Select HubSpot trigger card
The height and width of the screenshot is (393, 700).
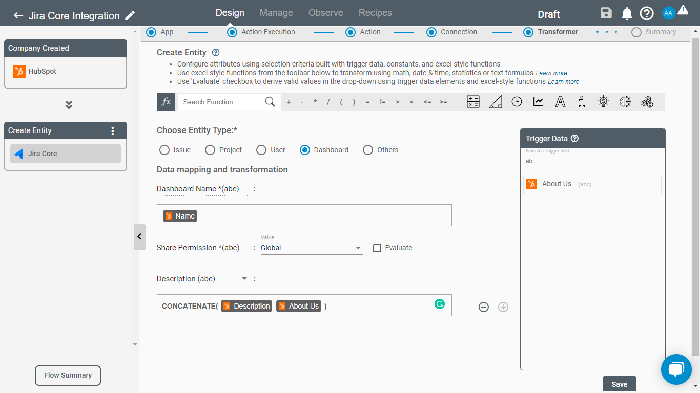point(66,71)
